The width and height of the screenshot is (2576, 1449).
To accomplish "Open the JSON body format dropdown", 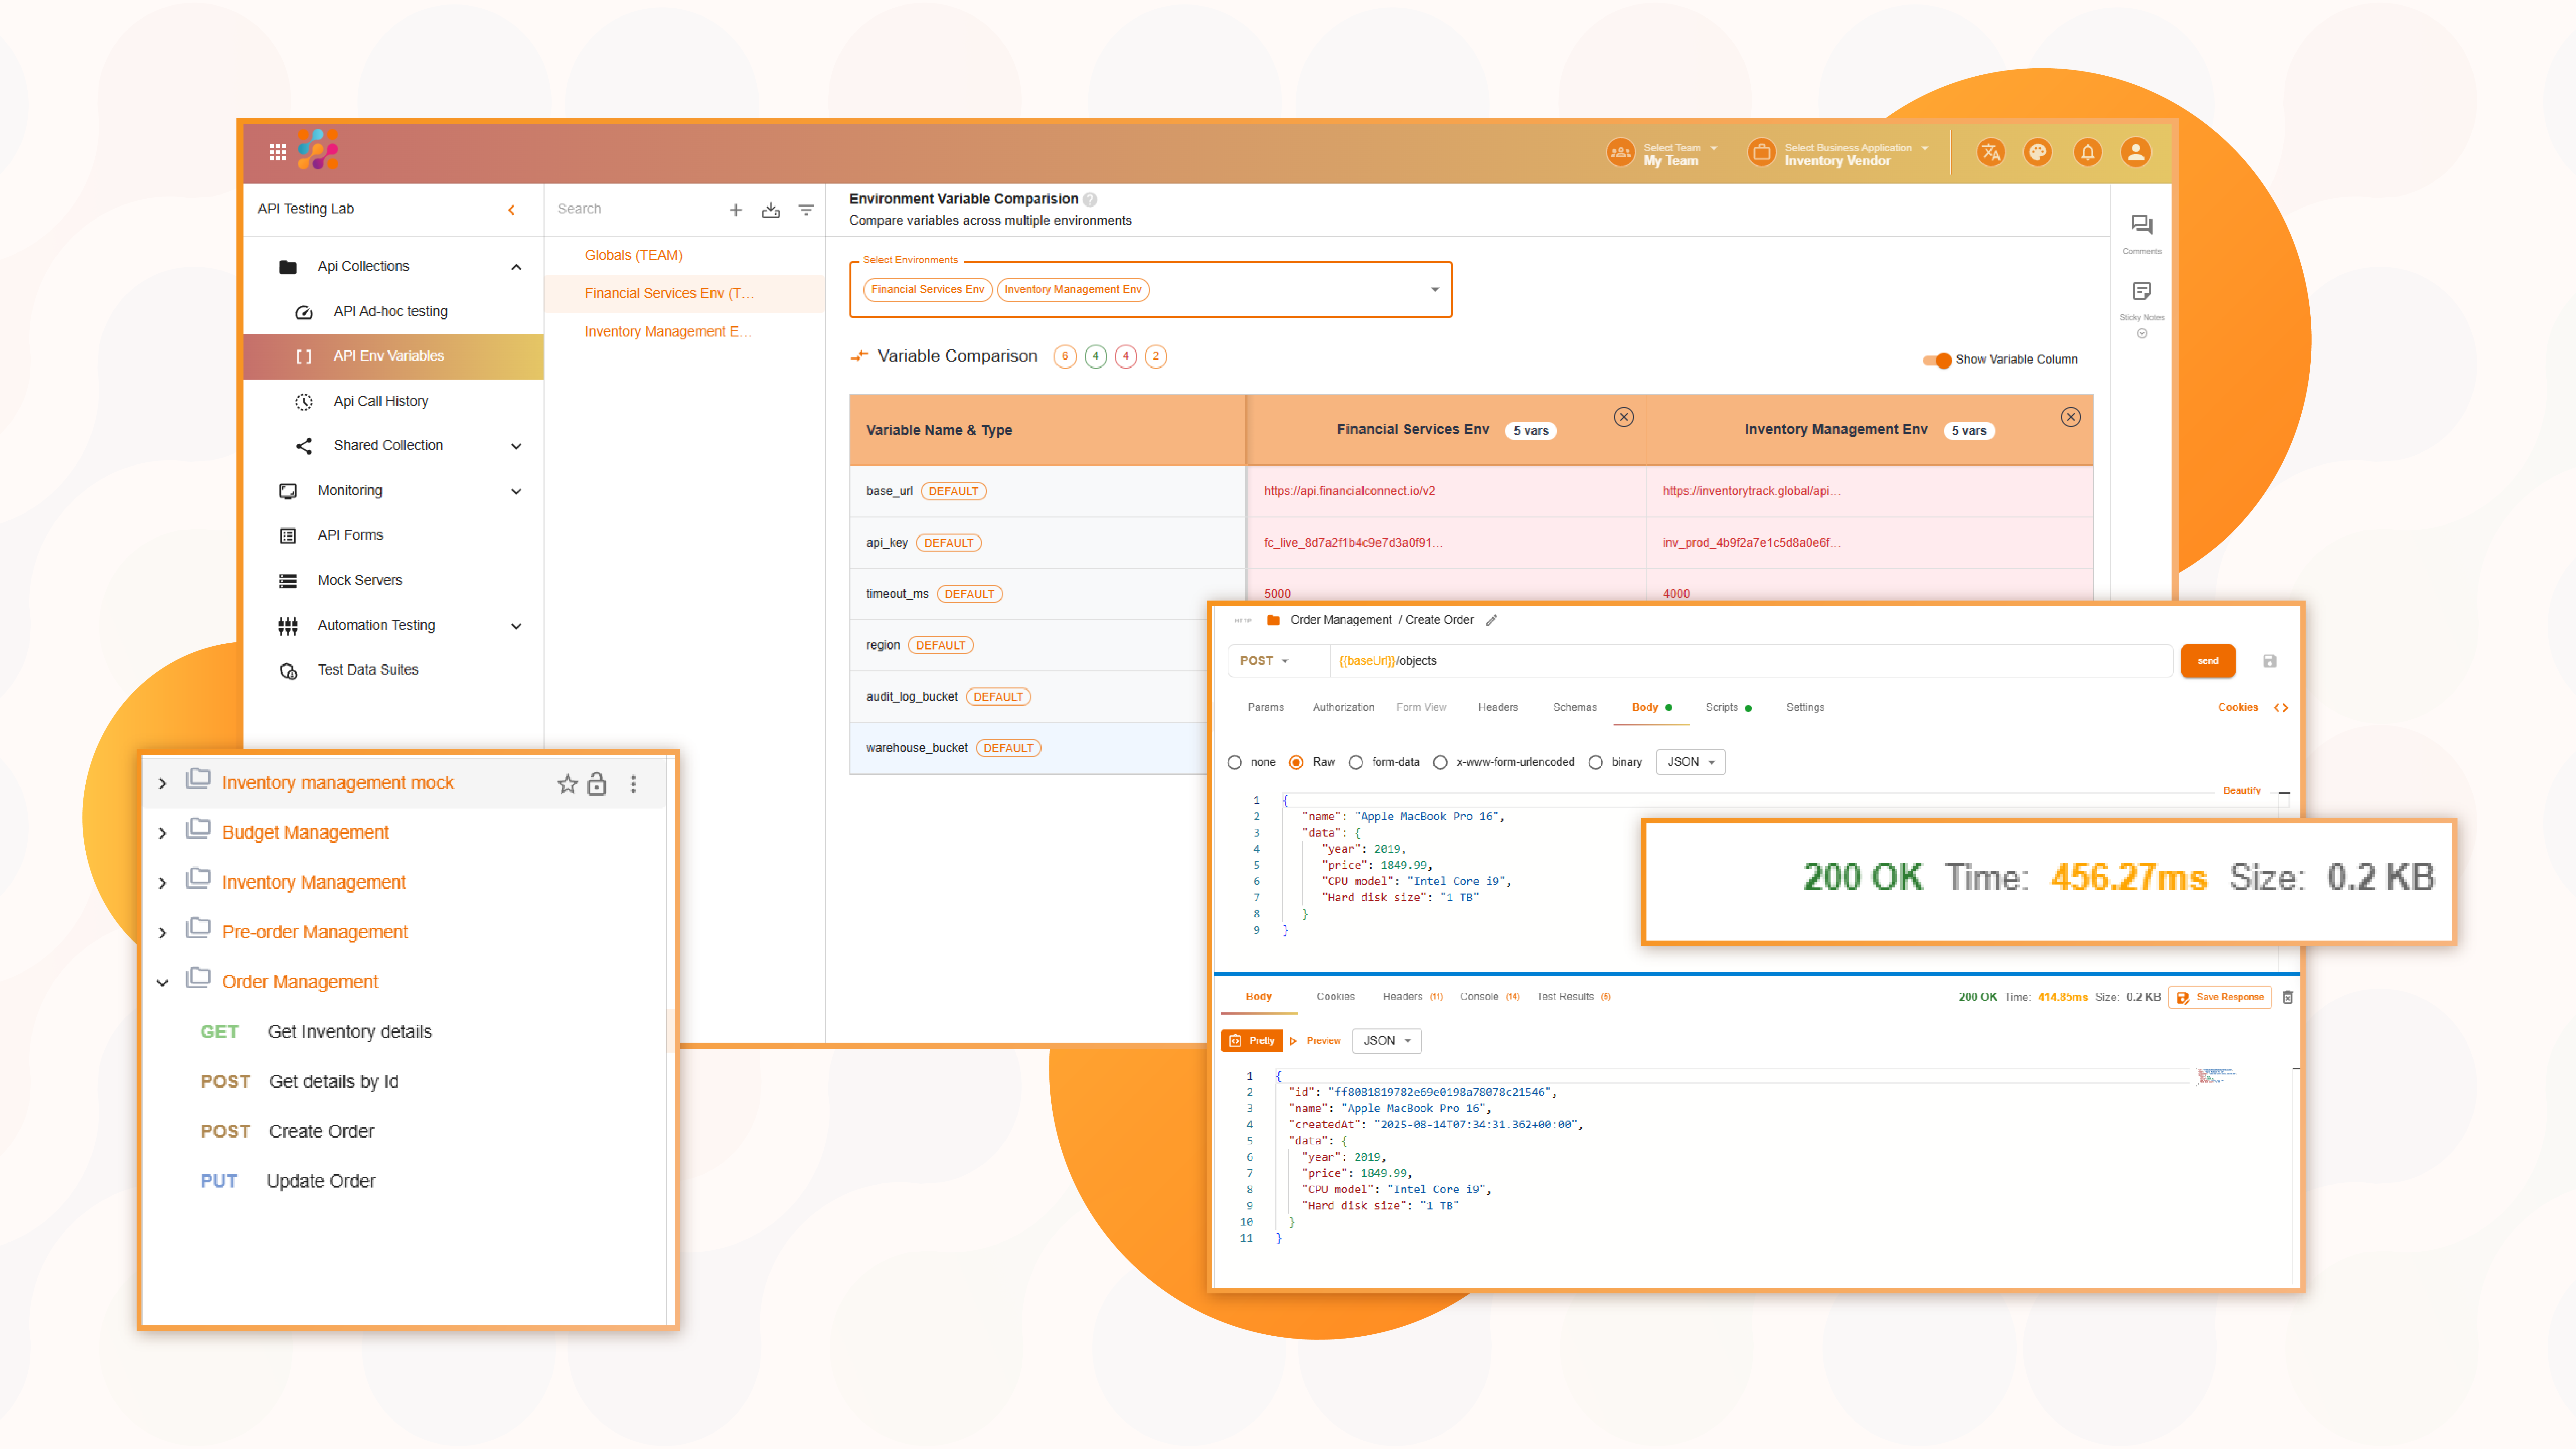I will tap(1689, 761).
